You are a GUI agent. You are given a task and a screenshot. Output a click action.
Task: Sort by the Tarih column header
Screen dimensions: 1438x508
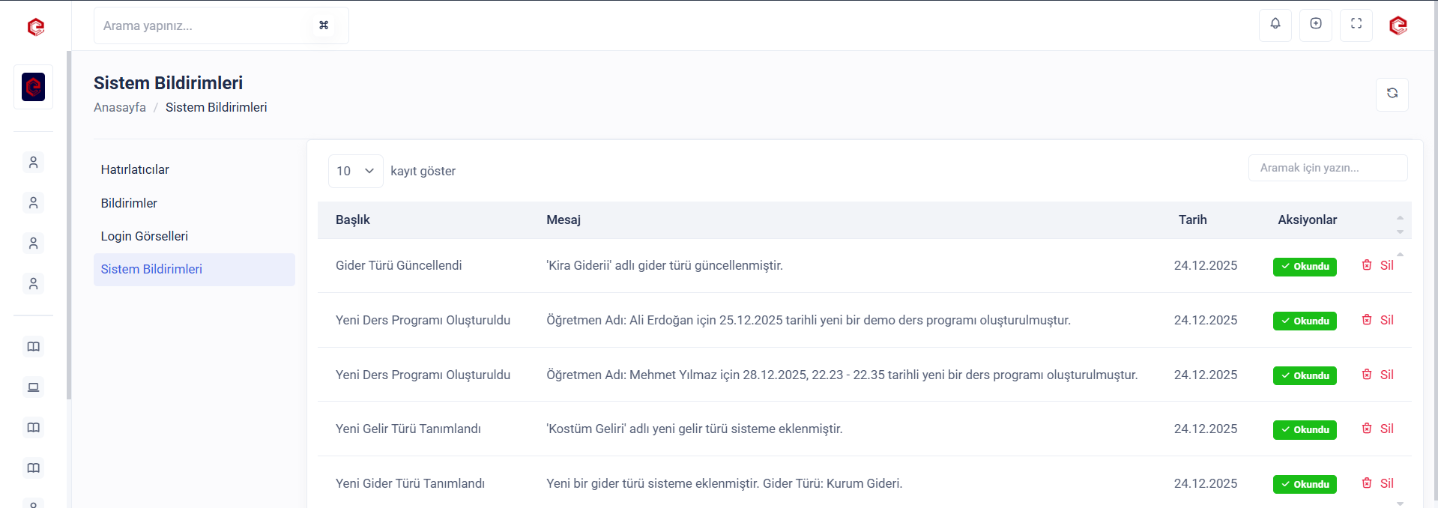click(x=1192, y=220)
